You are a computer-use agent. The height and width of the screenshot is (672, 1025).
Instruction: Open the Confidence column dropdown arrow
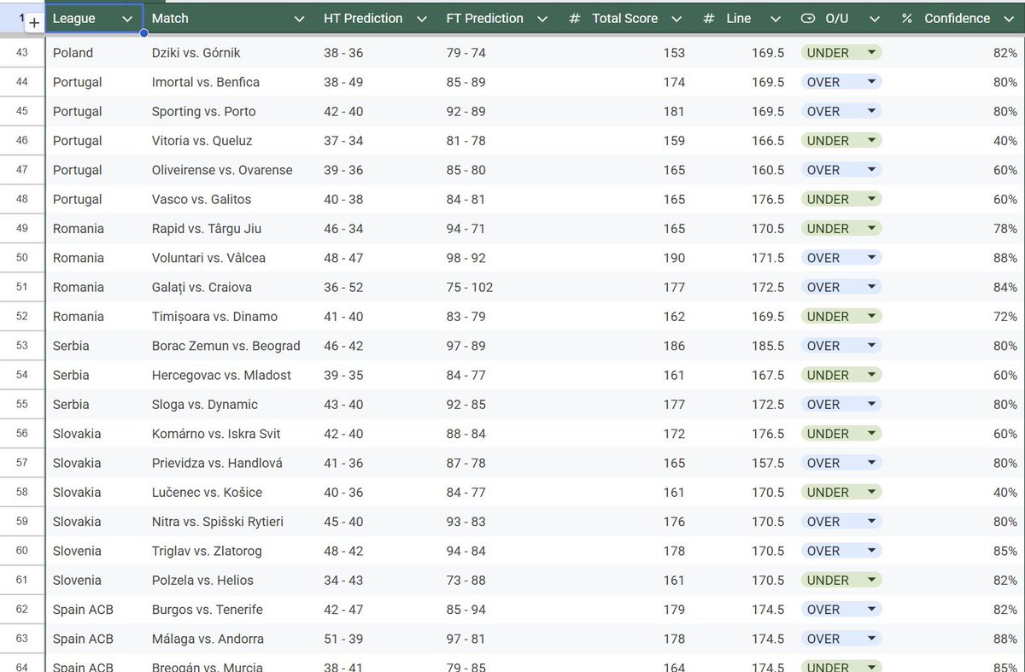pos(1009,19)
